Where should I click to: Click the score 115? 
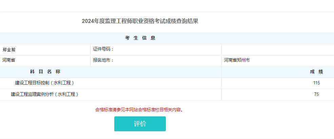pos(316,83)
